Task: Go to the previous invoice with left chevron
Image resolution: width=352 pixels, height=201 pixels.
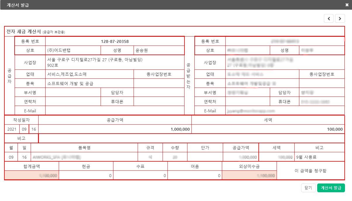Action: [x=329, y=18]
